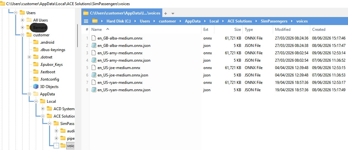Image resolution: width=348 pixels, height=150 pixels.
Task: Expand the All Users tree node
Action: tap(22, 20)
